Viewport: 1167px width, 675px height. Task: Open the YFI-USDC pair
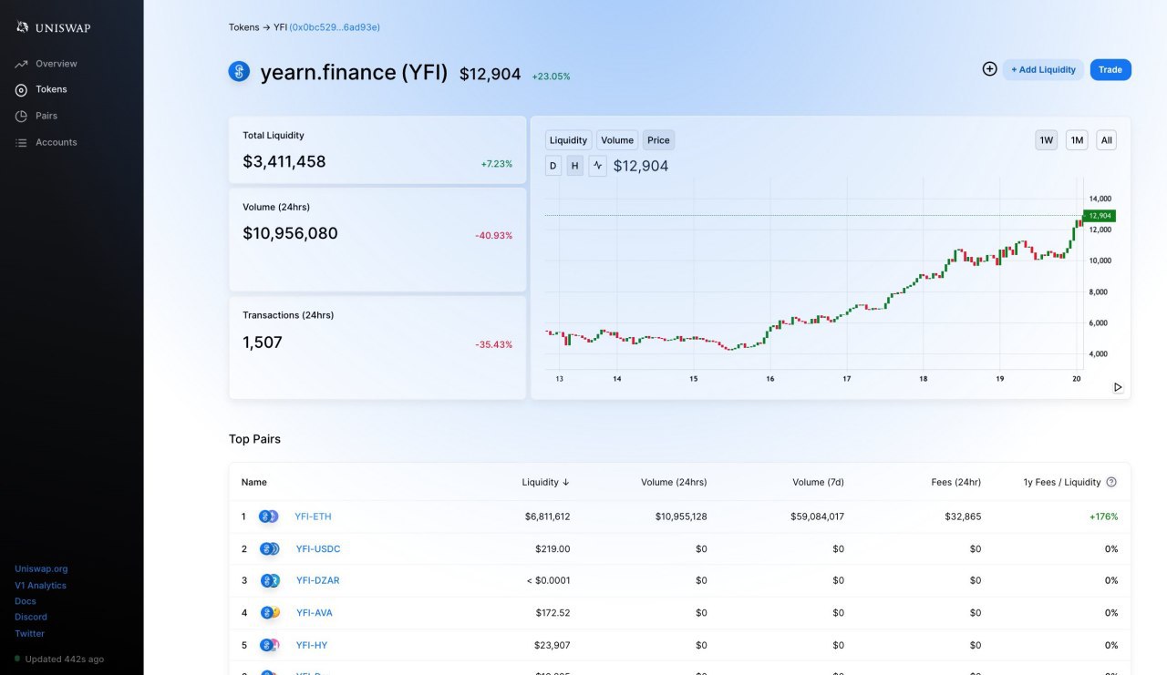[x=318, y=548]
